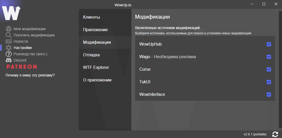Viewport: 282px width, 138px height.
Task: Click the Модификации page heading
Action: pyautogui.click(x=152, y=17)
